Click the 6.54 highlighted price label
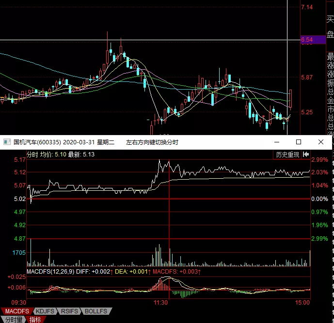334x323 pixels. pos(313,40)
